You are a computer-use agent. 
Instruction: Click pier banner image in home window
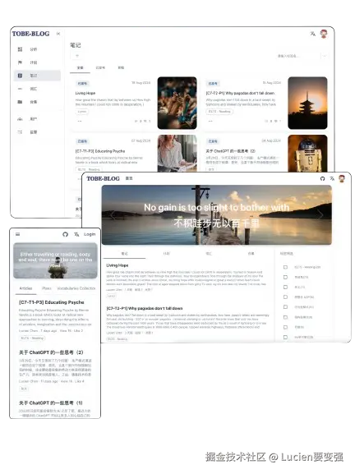click(217, 215)
